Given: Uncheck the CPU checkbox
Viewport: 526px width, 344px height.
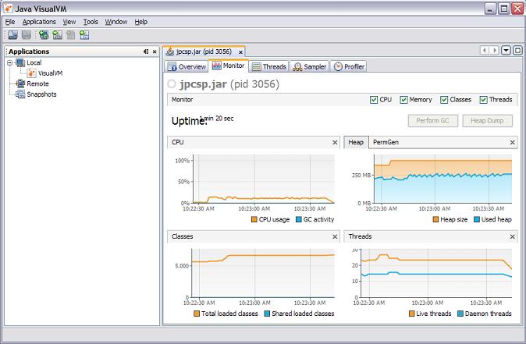Looking at the screenshot, I should 374,100.
